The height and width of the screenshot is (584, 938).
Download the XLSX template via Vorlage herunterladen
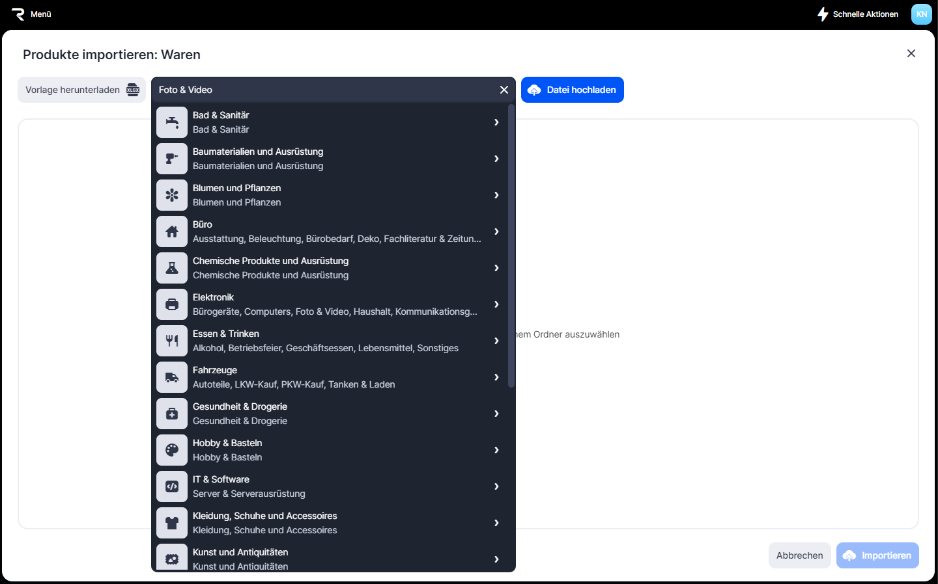[82, 90]
